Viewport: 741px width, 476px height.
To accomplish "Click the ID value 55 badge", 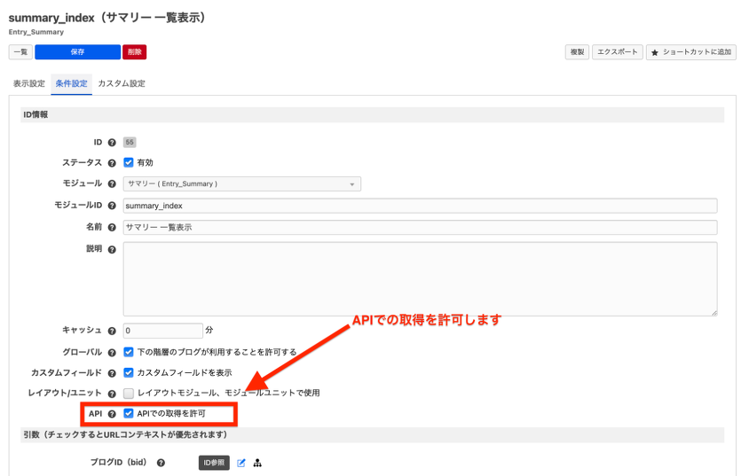I will [x=130, y=142].
